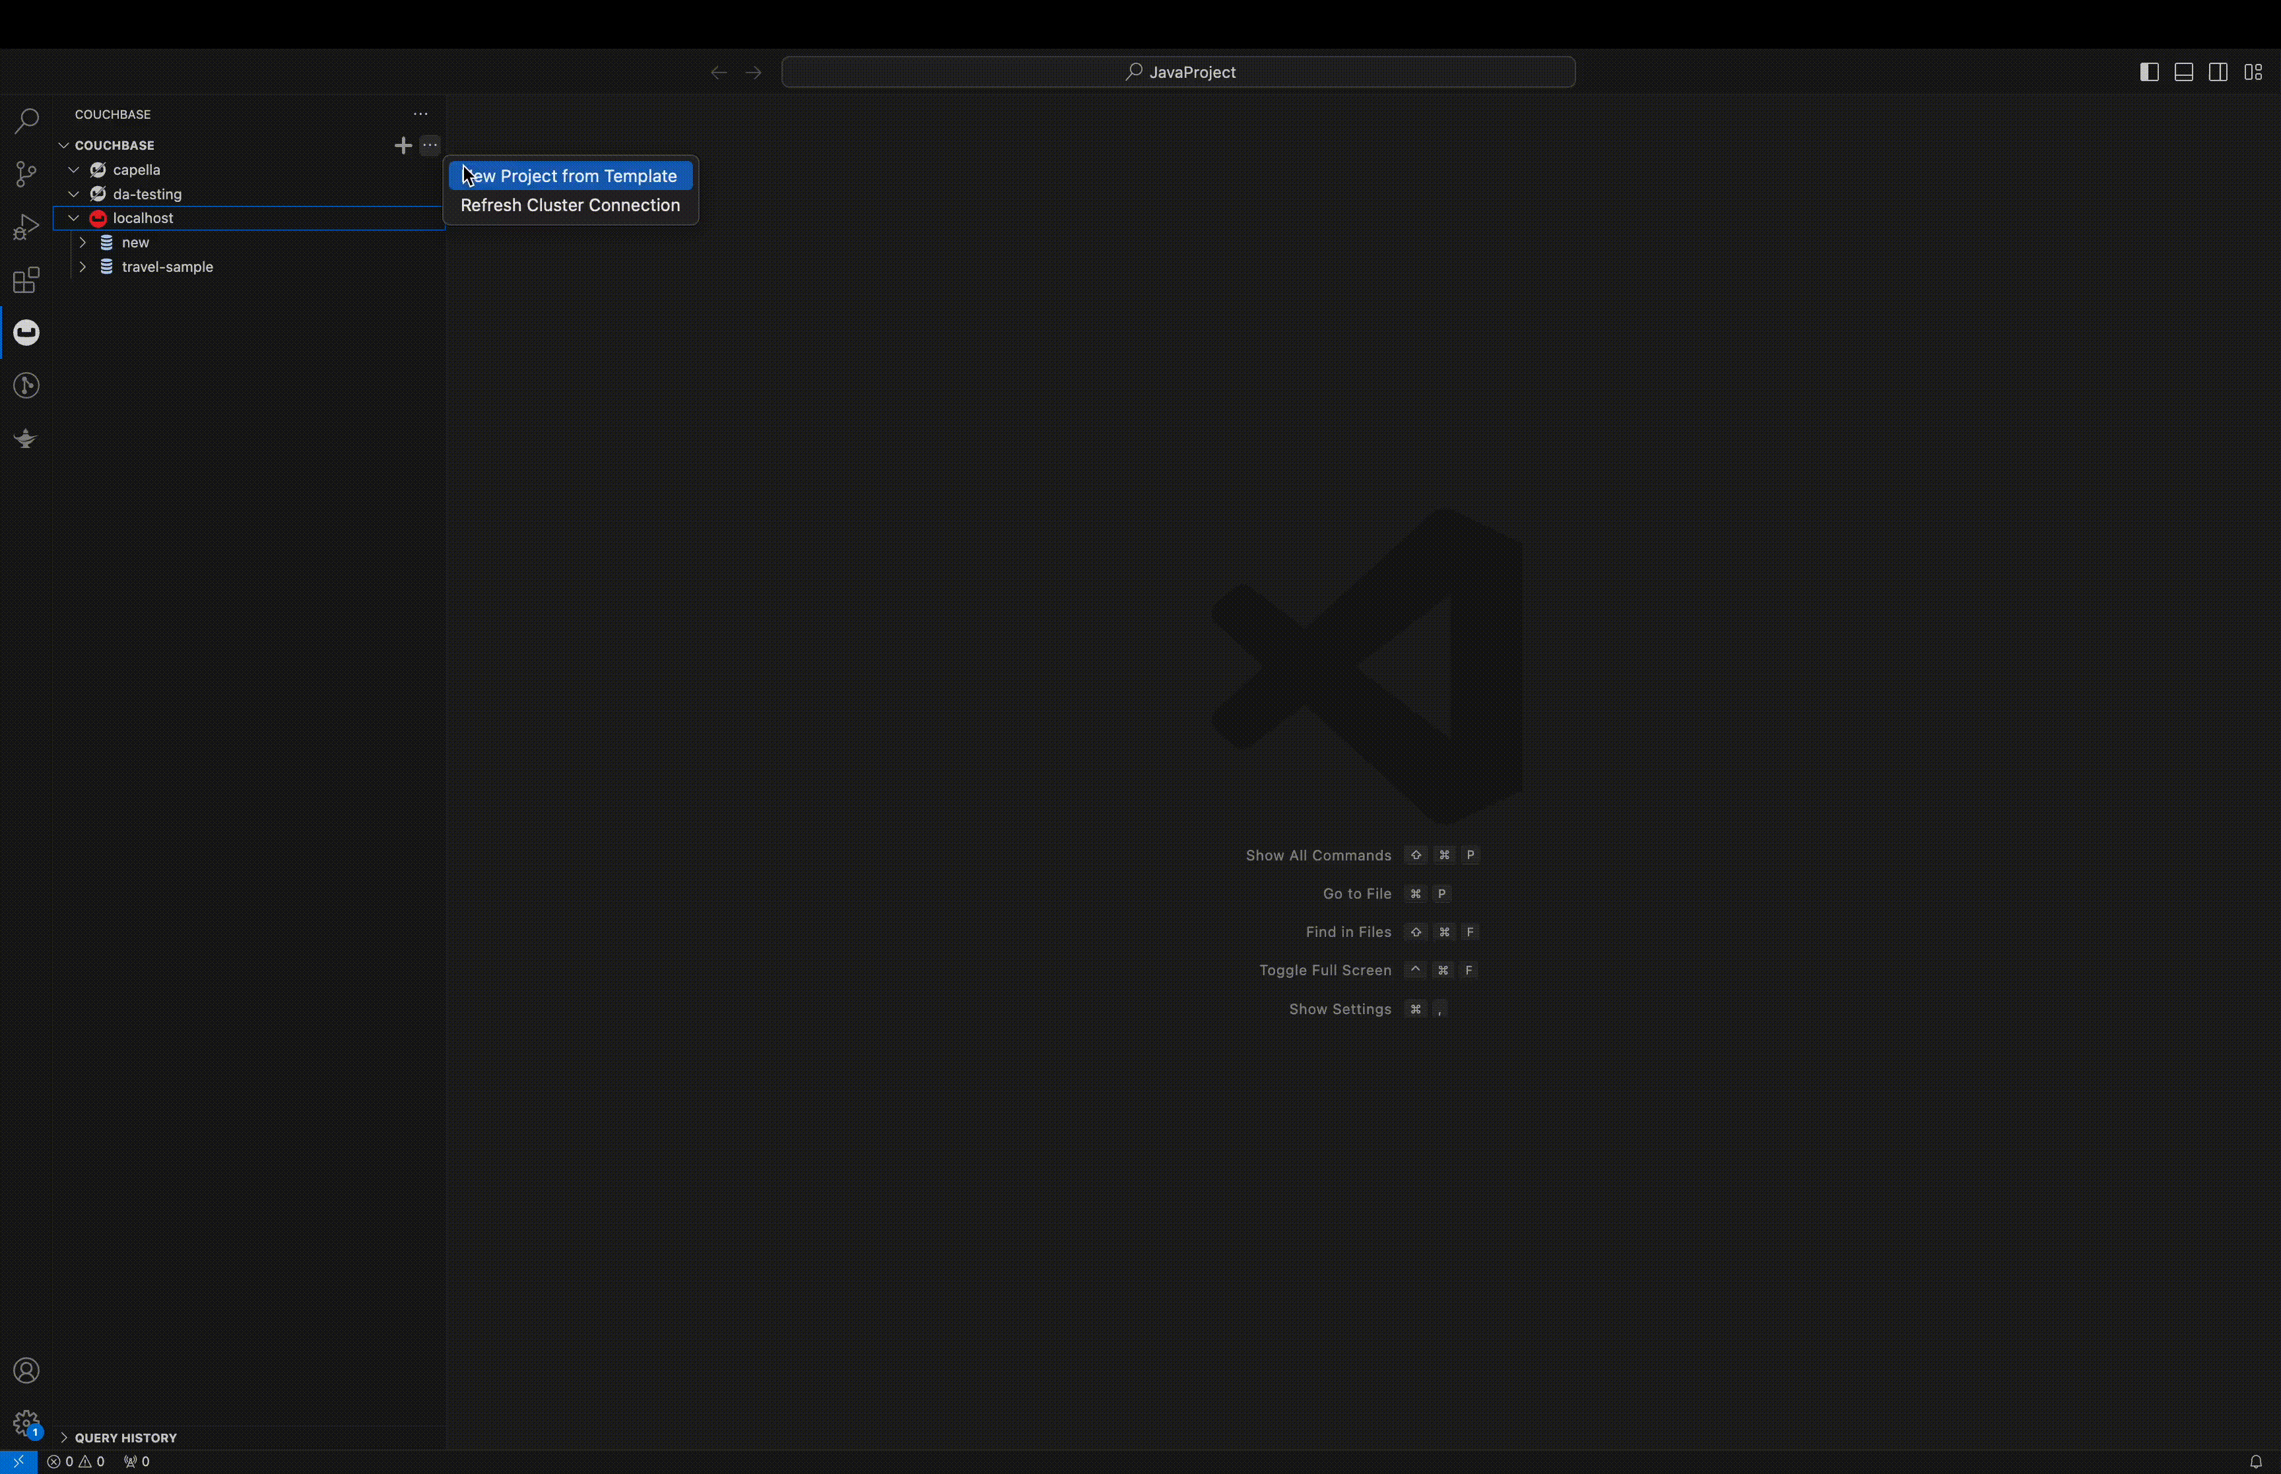
Task: Click the red localhost cluster icon
Action: tap(98, 218)
